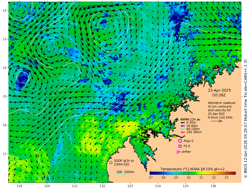Click latitude label '-15' on left axis

tap(4, 96)
